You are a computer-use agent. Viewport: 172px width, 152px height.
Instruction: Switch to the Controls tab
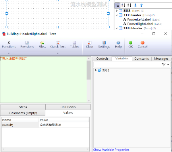[102, 59]
